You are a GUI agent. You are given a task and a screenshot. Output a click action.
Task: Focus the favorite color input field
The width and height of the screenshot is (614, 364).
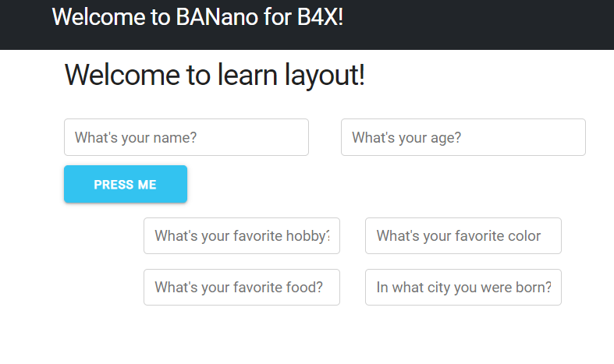[x=463, y=235]
